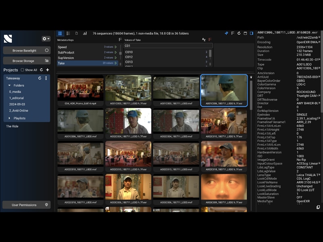Select The Ride project
This screenshot has width=323, height=242.
(x=12, y=126)
